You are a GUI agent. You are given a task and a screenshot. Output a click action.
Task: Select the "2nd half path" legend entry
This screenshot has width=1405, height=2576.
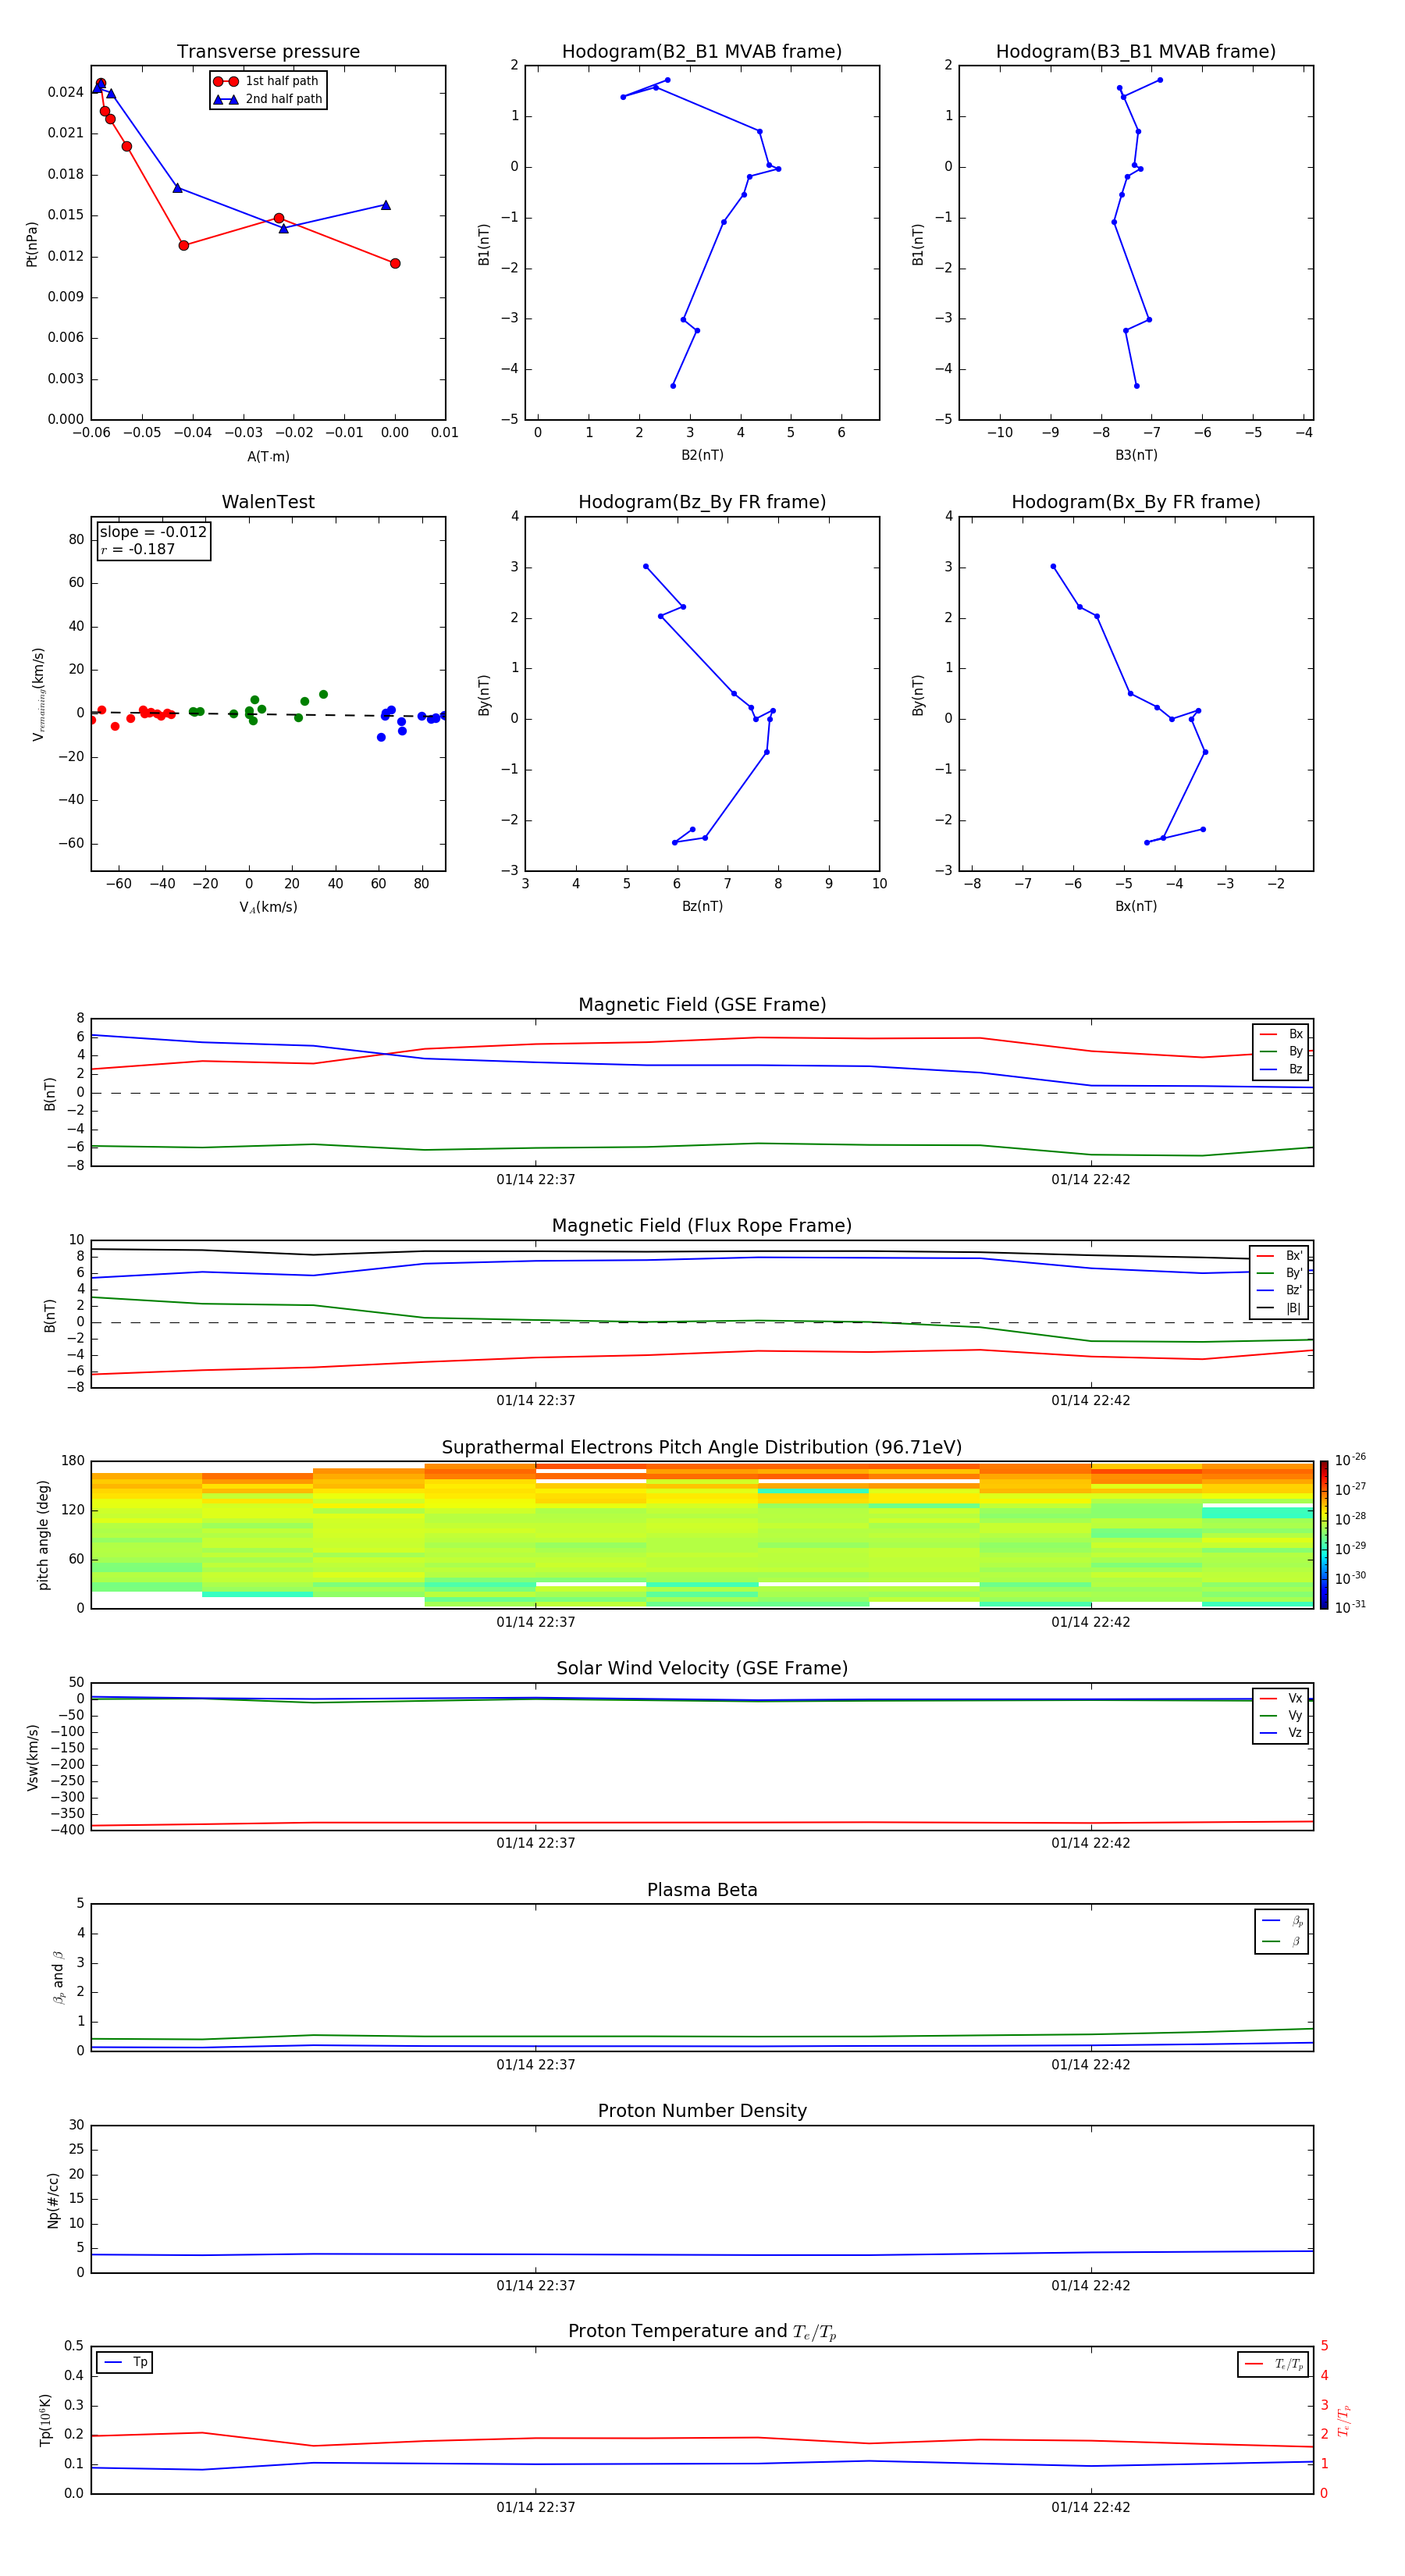click(x=268, y=99)
